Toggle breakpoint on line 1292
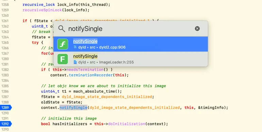This screenshot has width=262, height=132. coord(5,124)
